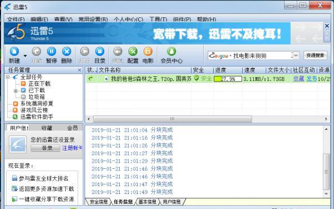Click the task list horizontal scrollbar
The image size is (334, 209).
pyautogui.click(x=173, y=119)
